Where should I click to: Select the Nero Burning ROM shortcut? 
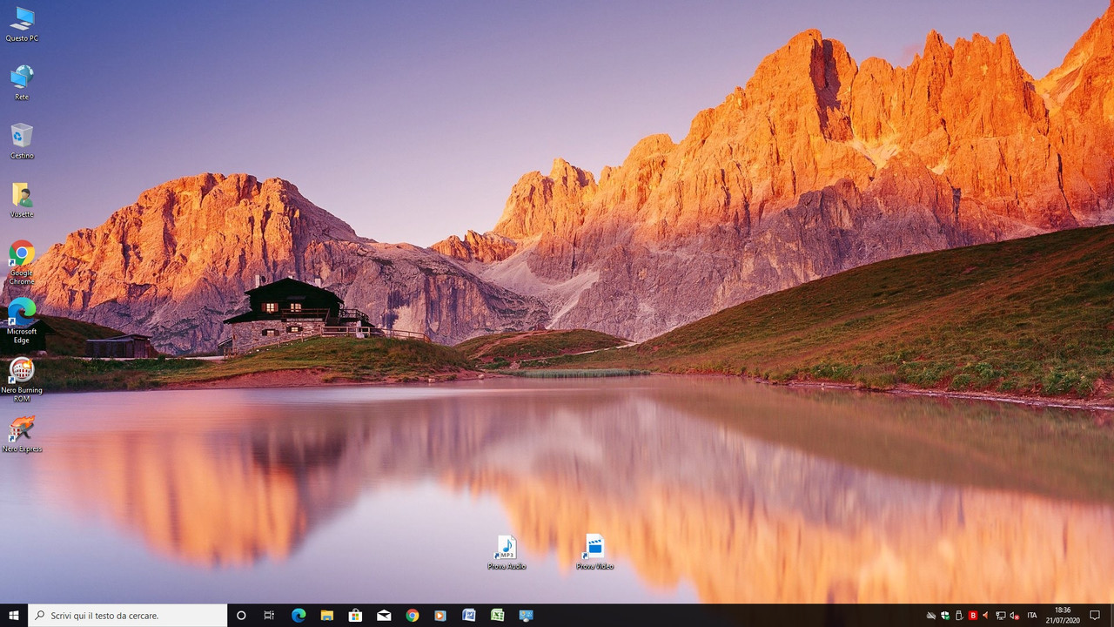22,379
